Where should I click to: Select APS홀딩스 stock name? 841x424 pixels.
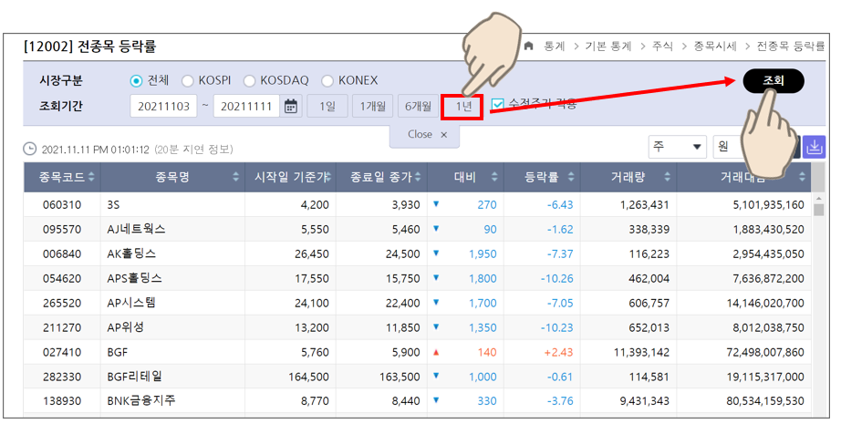point(134,278)
